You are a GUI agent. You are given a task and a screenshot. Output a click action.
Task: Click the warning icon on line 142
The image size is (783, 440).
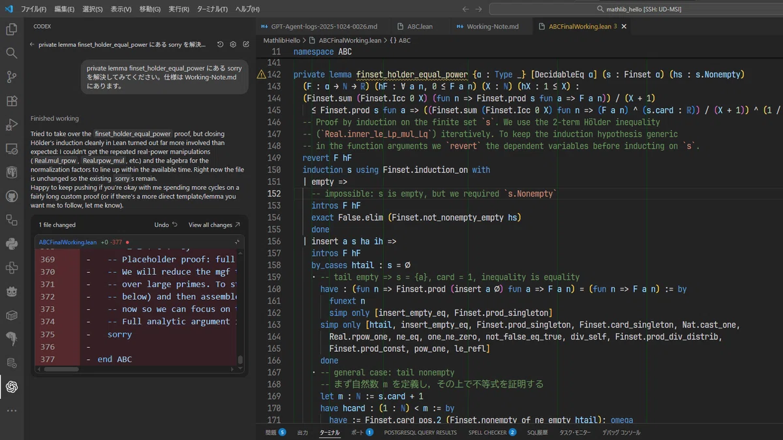coord(262,74)
